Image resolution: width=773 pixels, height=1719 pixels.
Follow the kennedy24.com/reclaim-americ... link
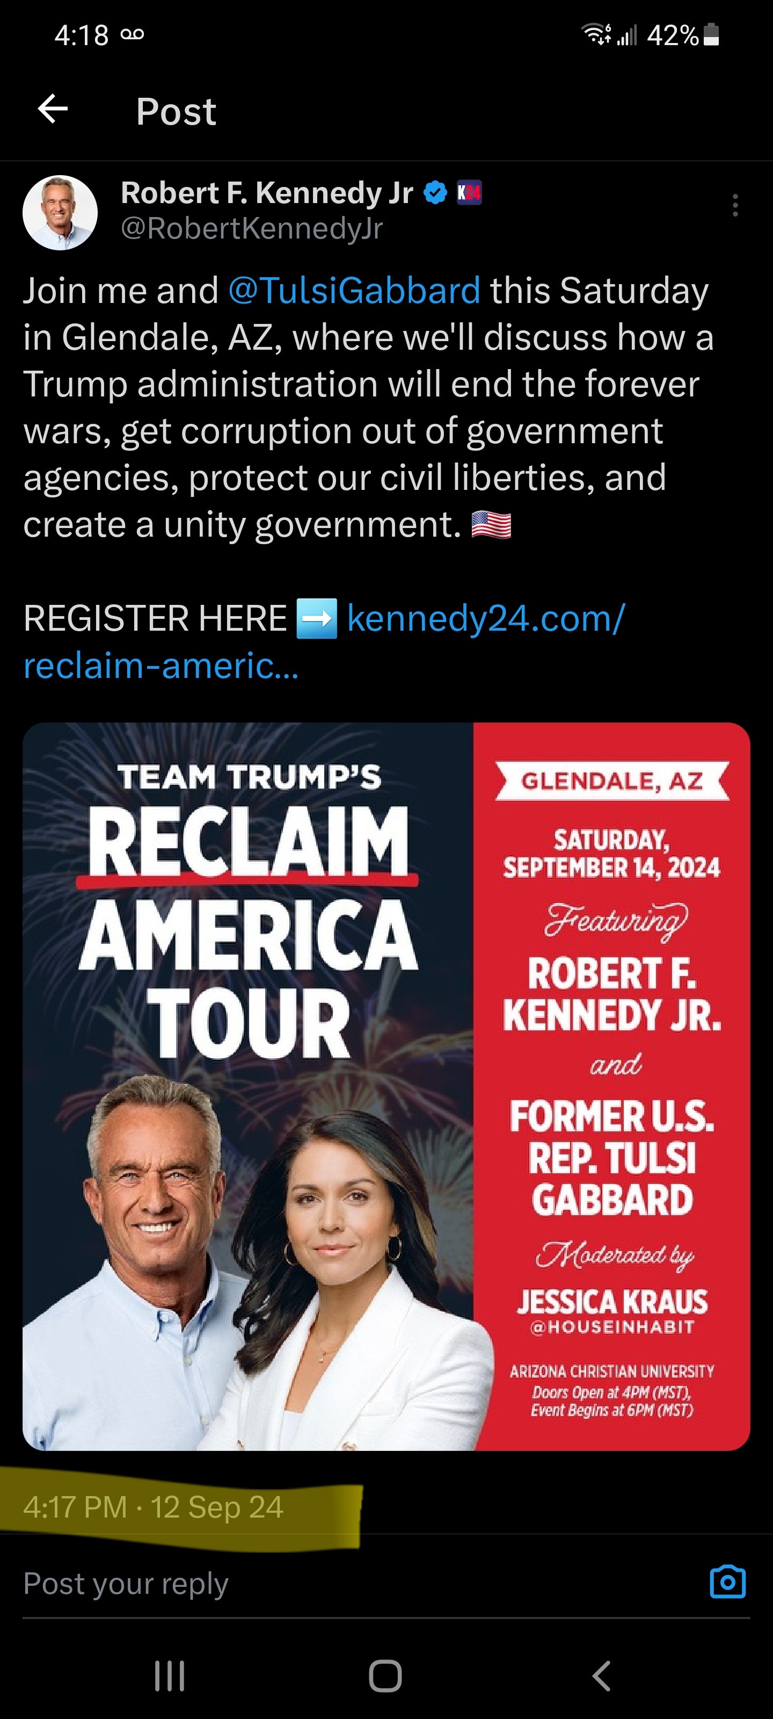point(324,641)
